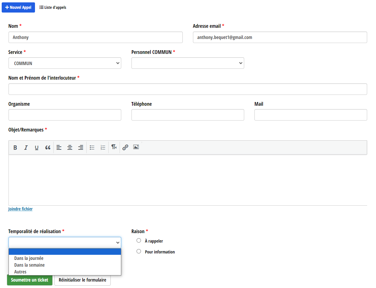The image size is (376, 288).
Task: Toggle italic text in the editor toolbar
Action: pos(26,148)
